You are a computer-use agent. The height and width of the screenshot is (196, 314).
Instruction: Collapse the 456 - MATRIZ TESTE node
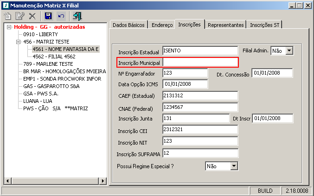pyautogui.click(x=18, y=42)
